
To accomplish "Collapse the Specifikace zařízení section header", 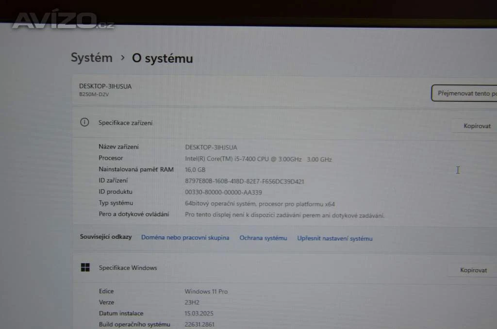I will click(x=284, y=123).
